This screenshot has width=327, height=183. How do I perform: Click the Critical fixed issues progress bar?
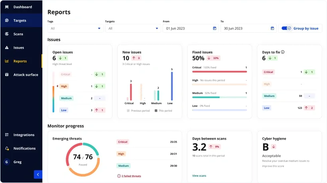tap(219, 72)
